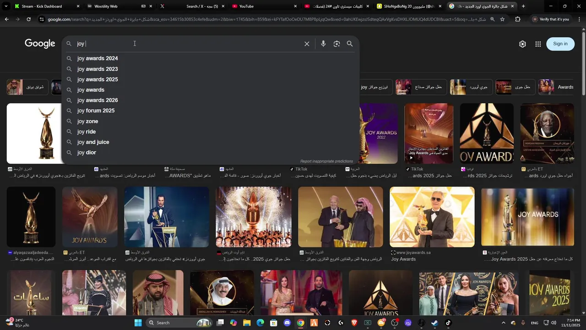
Task: Navigate back in the browser
Action: pos(6,19)
